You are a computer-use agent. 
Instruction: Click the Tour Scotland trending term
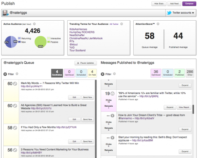[78, 50]
